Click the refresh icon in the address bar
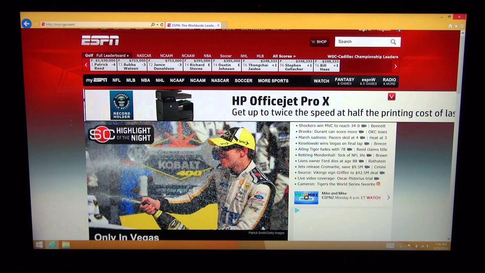This screenshot has width=485, height=273. tap(162, 25)
